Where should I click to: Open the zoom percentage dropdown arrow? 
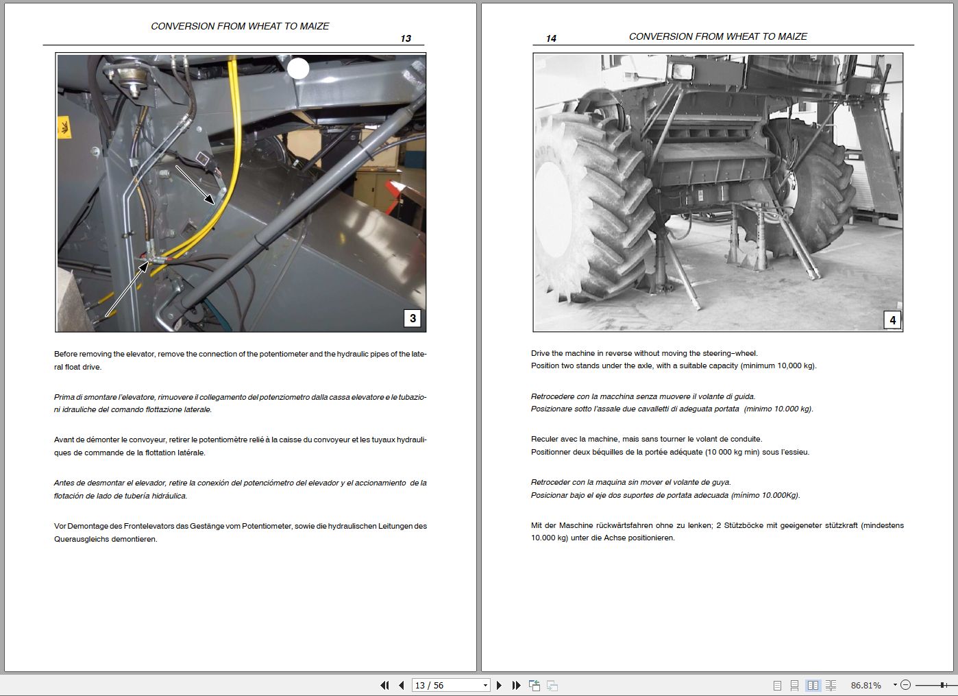point(894,685)
